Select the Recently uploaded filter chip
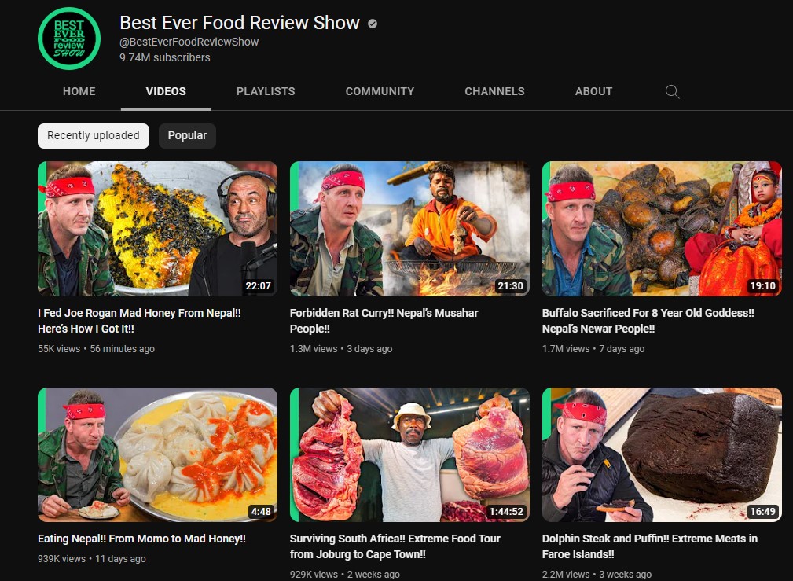Screen dimensions: 793x581 pyautogui.click(x=94, y=136)
